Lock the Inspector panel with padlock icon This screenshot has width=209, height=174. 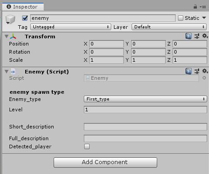(x=195, y=7)
